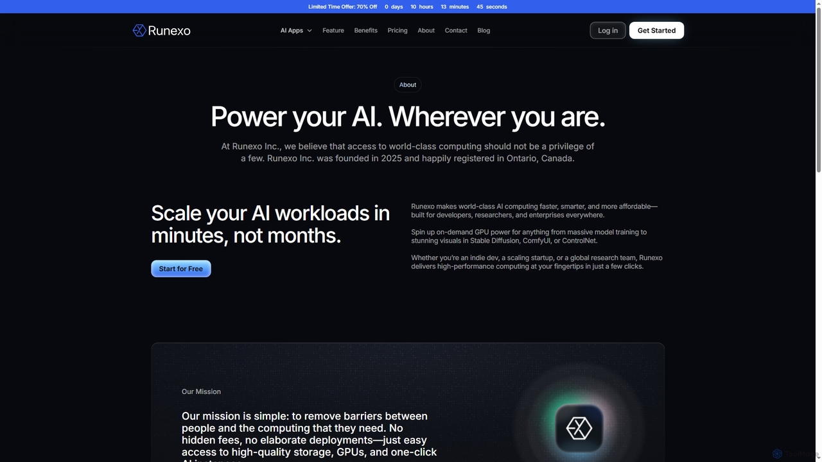Click the paragraph mentioning Stable Diffusion, ComfyUI

[529, 236]
